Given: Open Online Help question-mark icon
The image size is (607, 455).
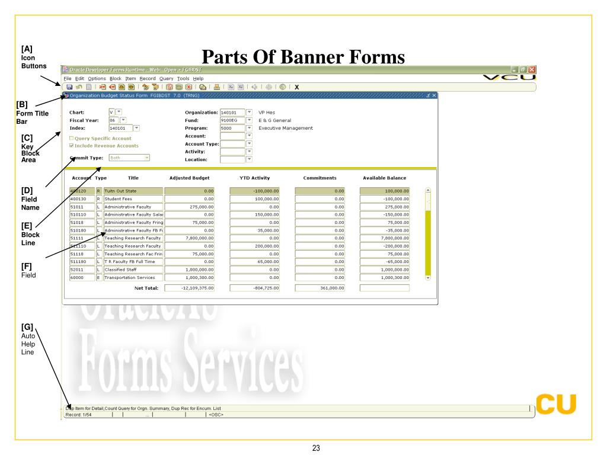Looking at the screenshot, I should pyautogui.click(x=283, y=87).
